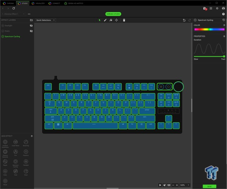
Task: Click the keyboard device view icon
Action: click(169, 185)
